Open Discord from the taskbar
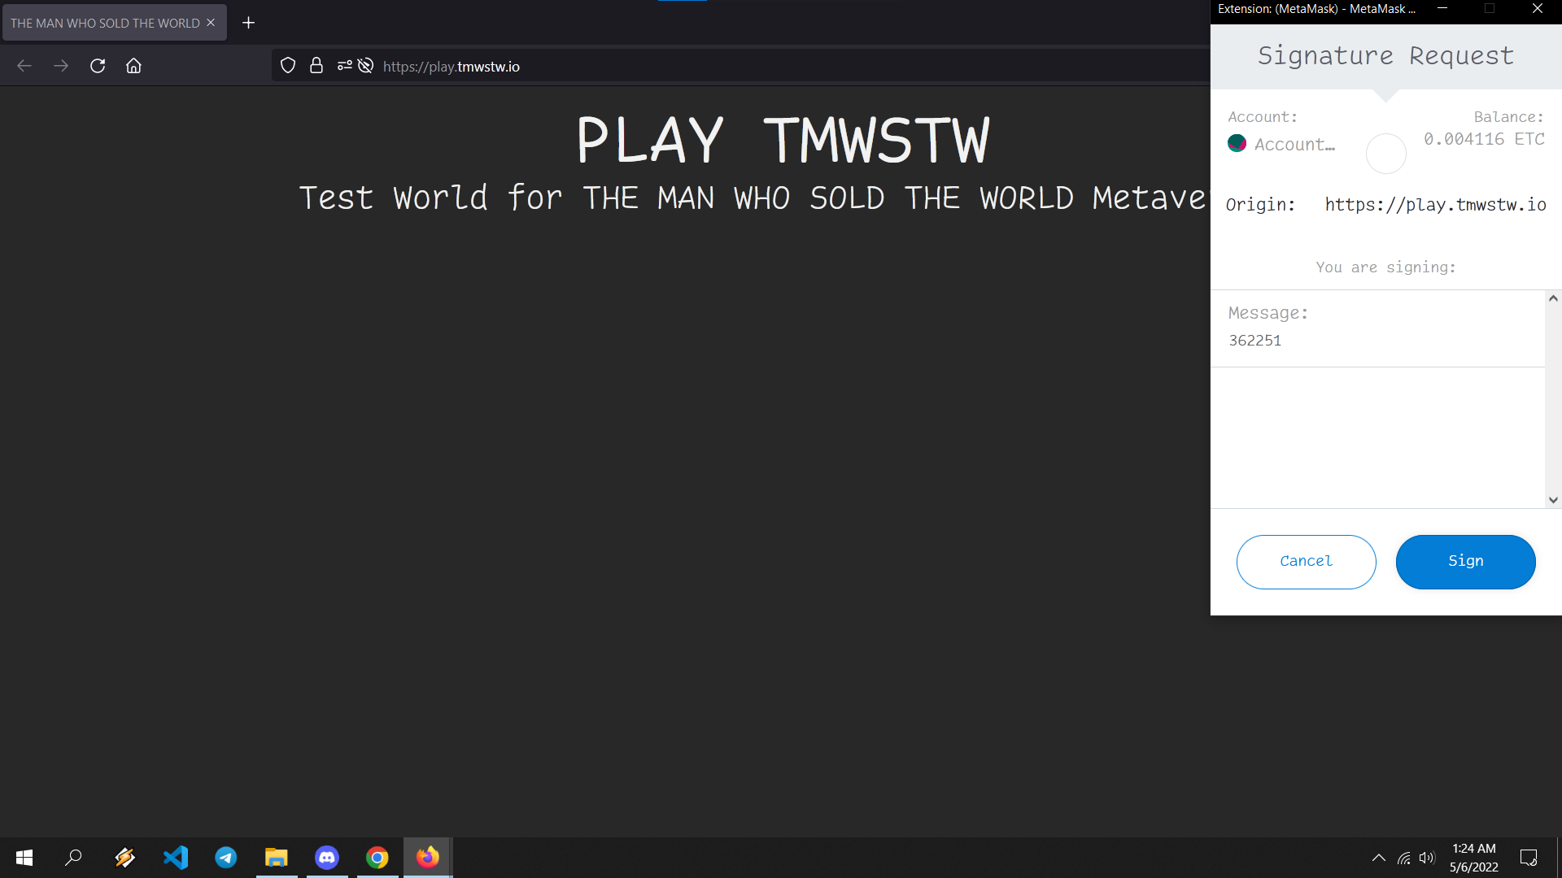1562x878 pixels. coord(327,858)
